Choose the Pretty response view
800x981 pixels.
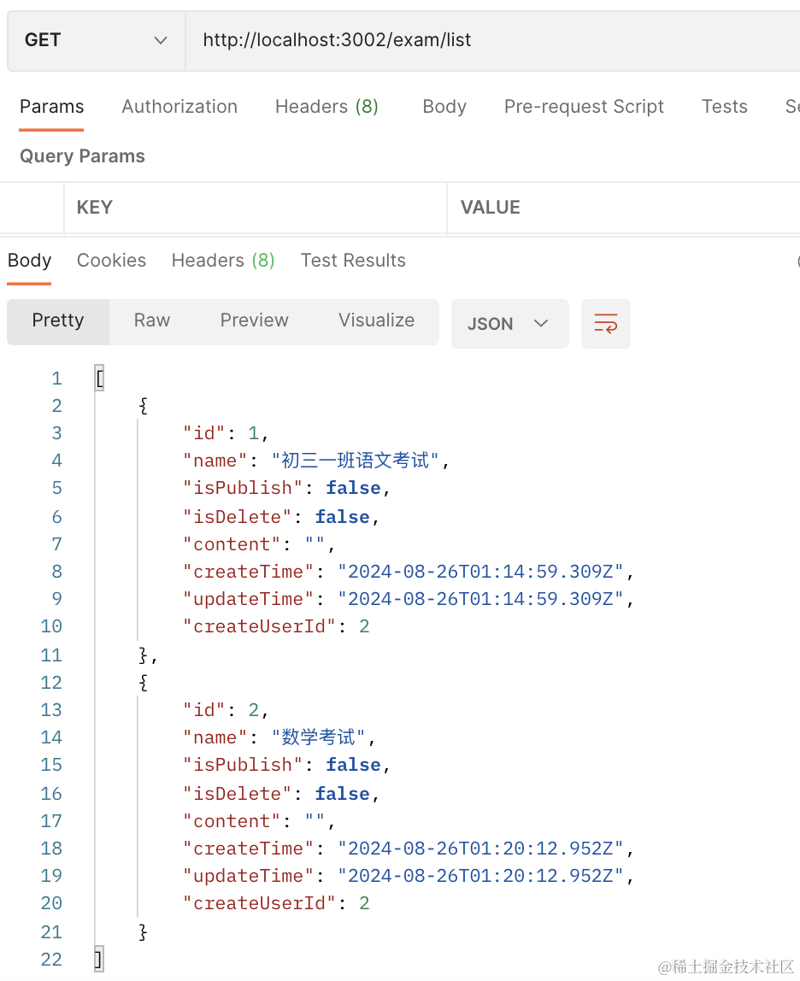[58, 320]
